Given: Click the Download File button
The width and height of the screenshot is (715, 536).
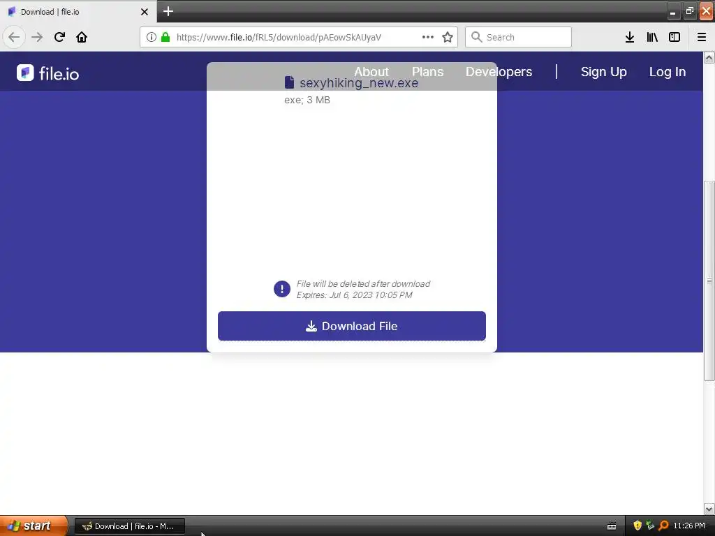Looking at the screenshot, I should coord(352,326).
